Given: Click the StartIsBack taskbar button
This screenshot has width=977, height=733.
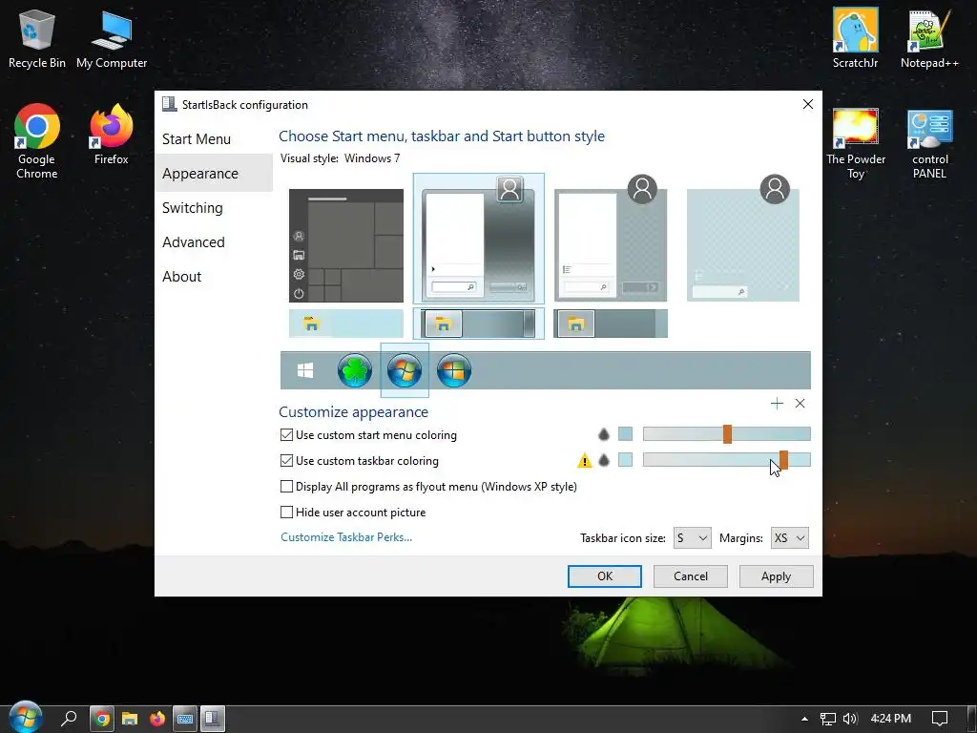Looking at the screenshot, I should pos(212,719).
